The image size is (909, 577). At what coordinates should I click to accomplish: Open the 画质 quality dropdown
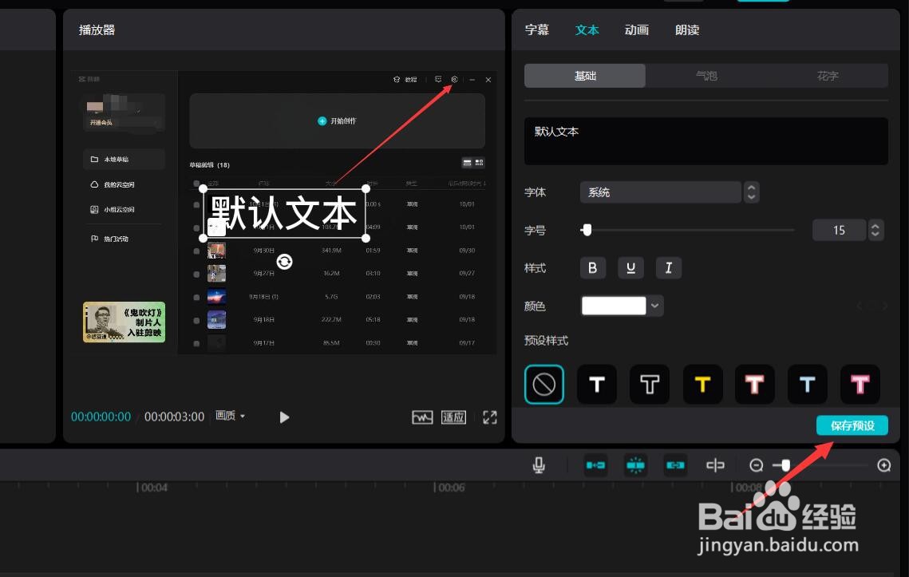230,416
